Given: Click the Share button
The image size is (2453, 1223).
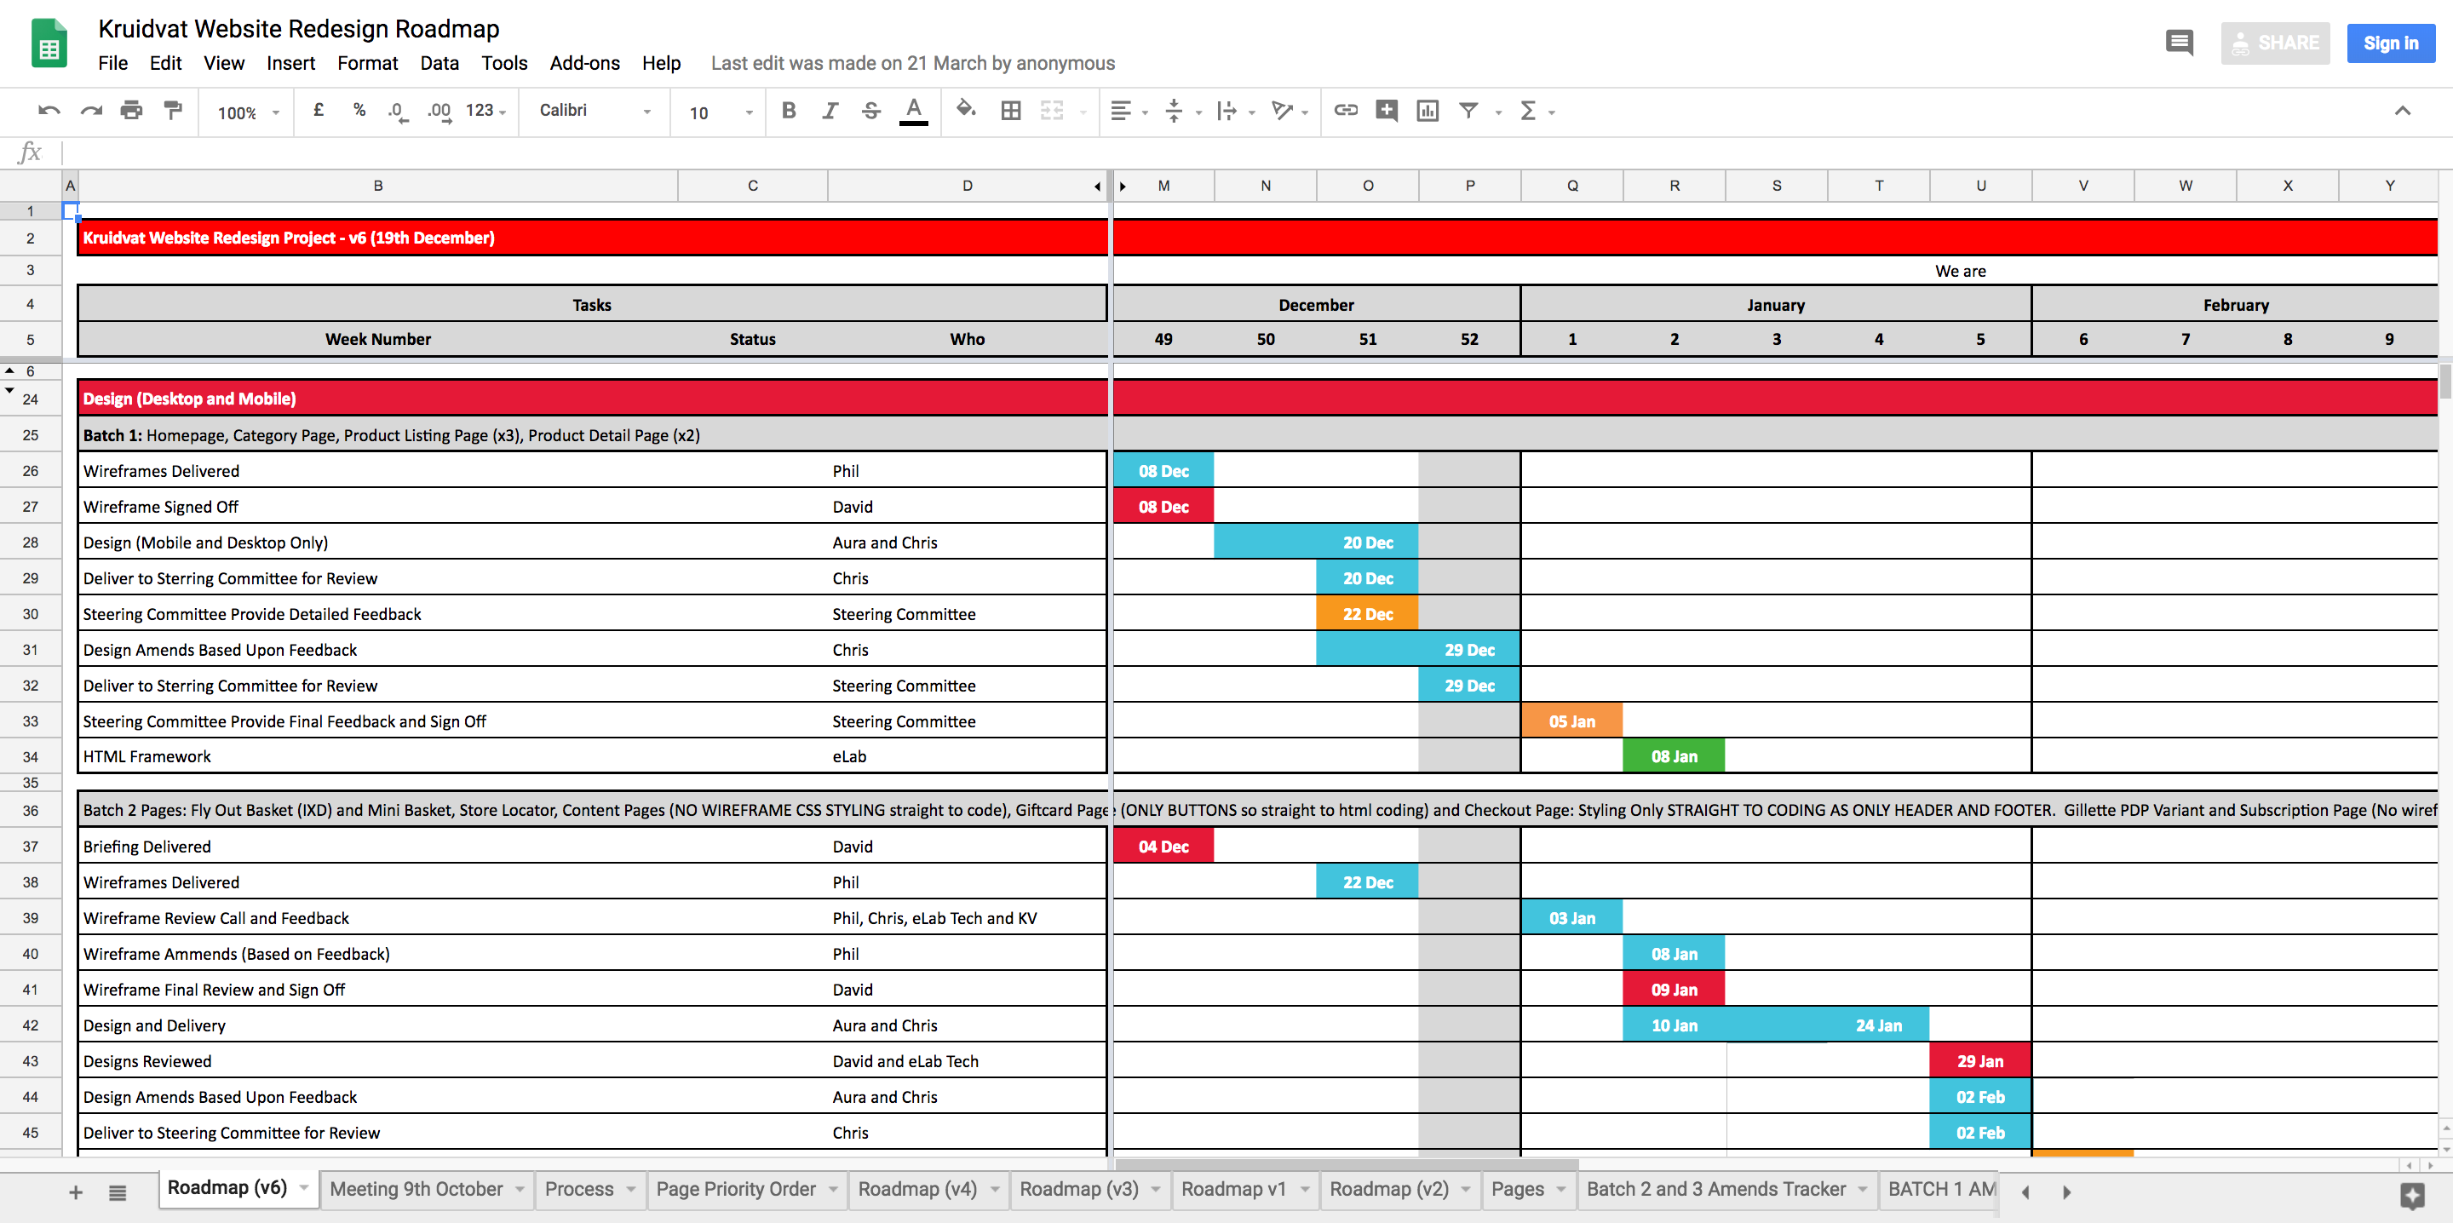Looking at the screenshot, I should (x=2272, y=43).
